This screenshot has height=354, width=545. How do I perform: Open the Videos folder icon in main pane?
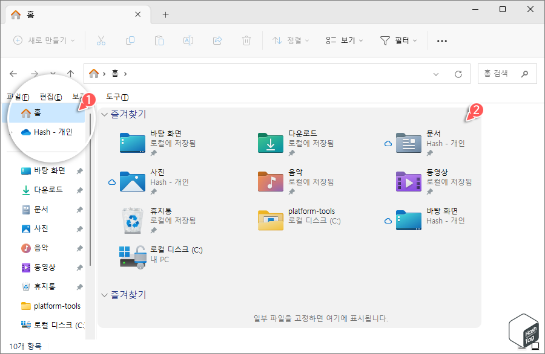[408, 182]
